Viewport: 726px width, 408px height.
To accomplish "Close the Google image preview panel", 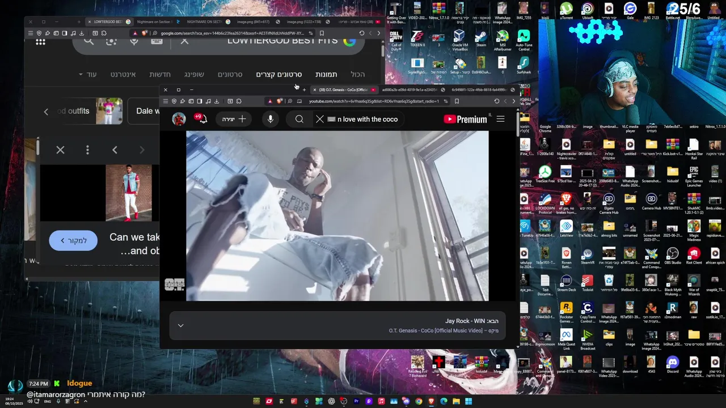I will point(60,150).
